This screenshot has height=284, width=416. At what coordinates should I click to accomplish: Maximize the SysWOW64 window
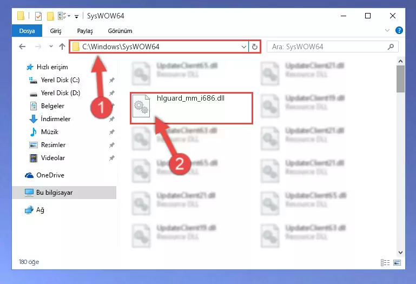tap(368, 16)
